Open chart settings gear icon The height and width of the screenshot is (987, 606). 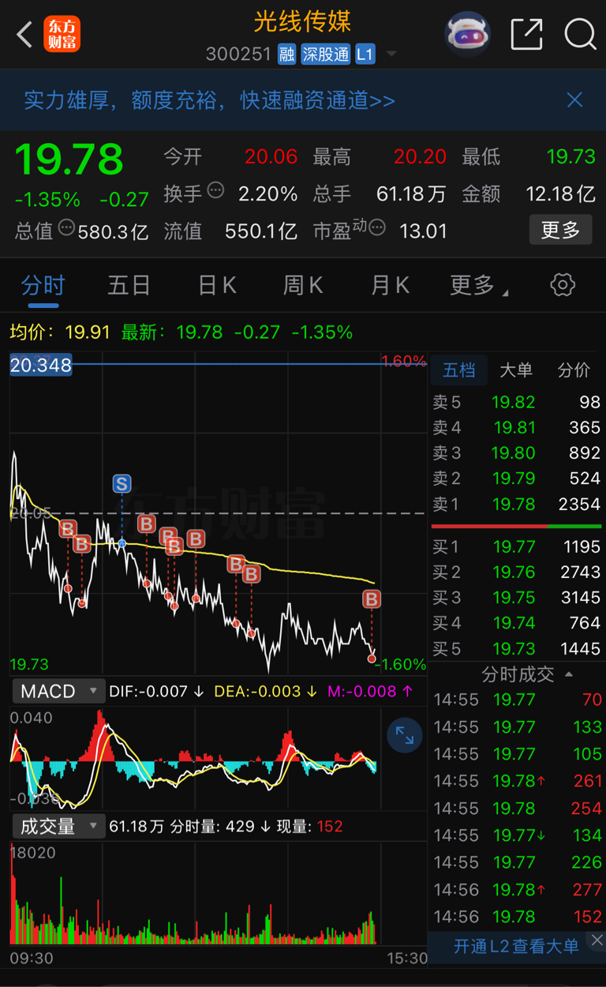[563, 285]
